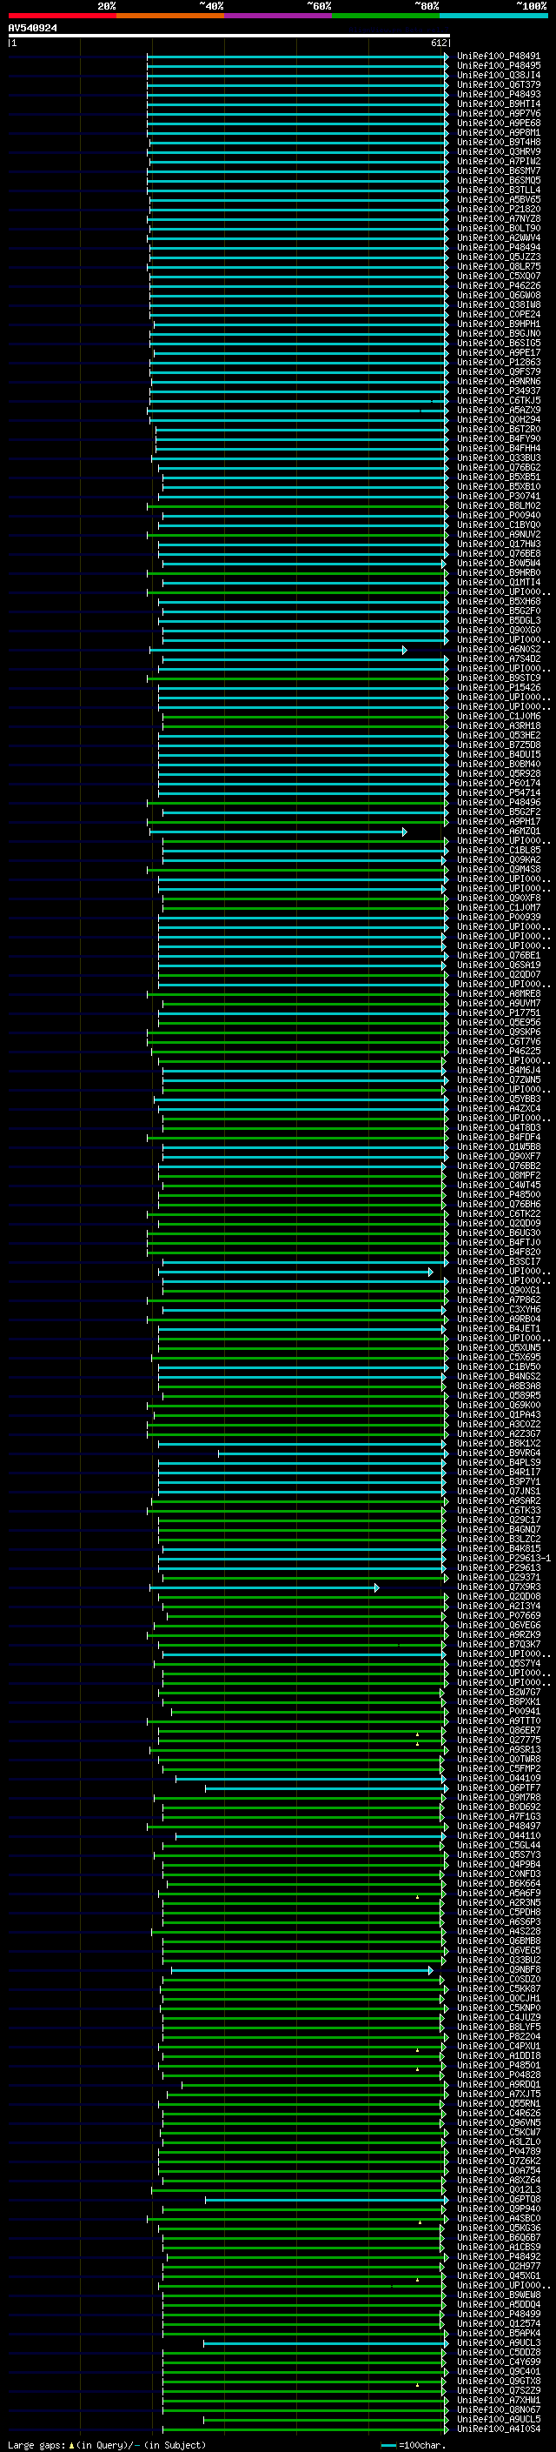Select the UniRef100_P48500 label
The height and width of the screenshot is (2452, 556).
click(x=498, y=1195)
